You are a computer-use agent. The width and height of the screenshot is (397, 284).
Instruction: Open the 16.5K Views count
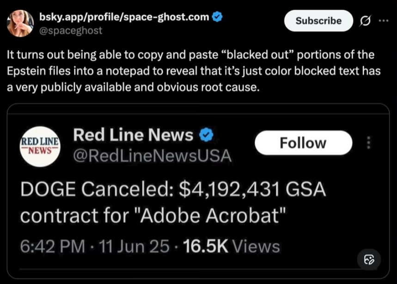pyautogui.click(x=232, y=246)
